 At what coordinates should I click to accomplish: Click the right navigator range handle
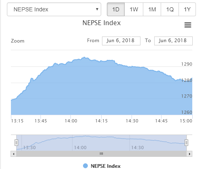click(186, 143)
